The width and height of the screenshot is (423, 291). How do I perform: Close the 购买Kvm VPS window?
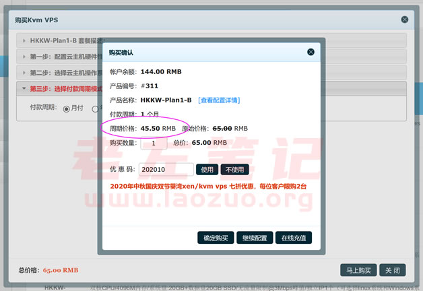[404, 20]
